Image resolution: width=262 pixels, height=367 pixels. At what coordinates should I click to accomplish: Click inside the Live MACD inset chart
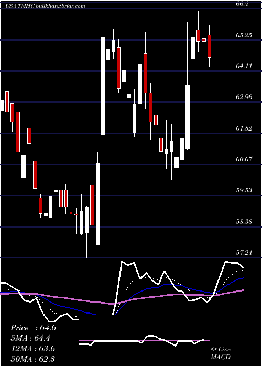click(144, 341)
